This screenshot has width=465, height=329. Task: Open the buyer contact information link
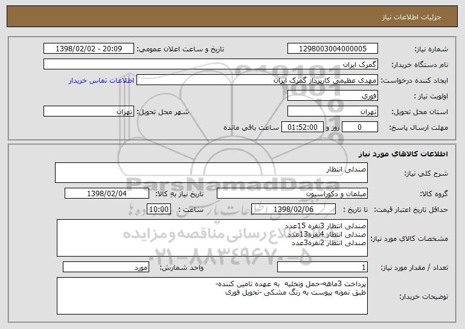coord(101,80)
